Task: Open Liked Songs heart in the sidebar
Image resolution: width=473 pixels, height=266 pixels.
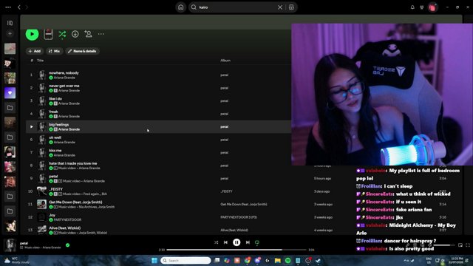Action: coord(10,93)
